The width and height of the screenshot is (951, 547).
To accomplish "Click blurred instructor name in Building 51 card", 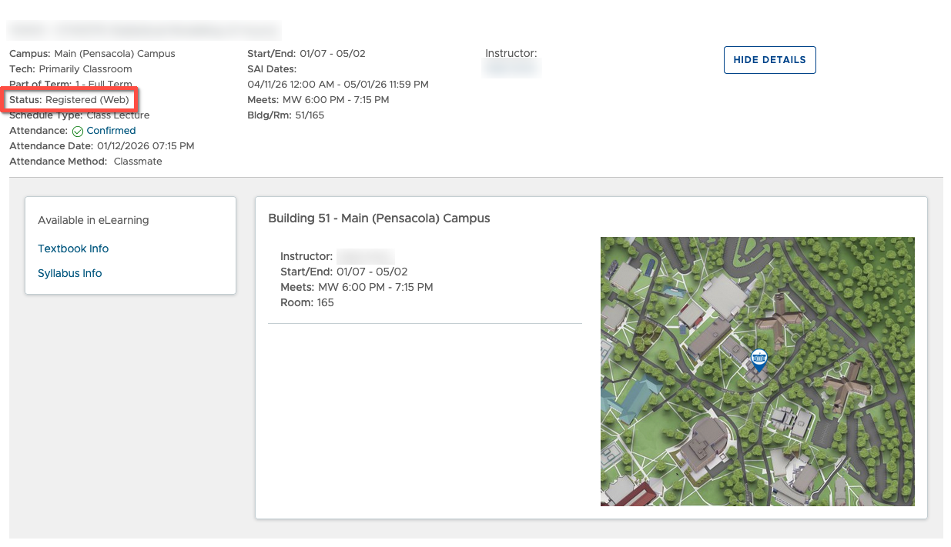I will tap(365, 257).
